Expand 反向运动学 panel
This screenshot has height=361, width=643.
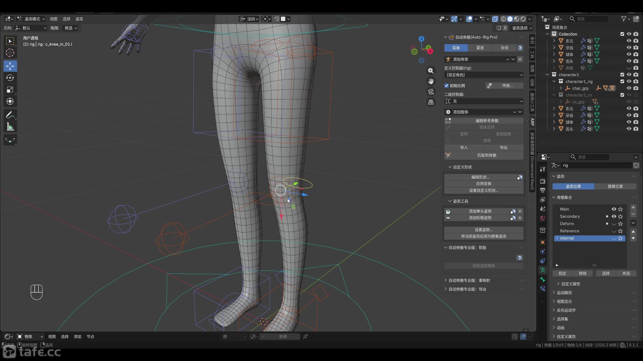[x=594, y=310]
